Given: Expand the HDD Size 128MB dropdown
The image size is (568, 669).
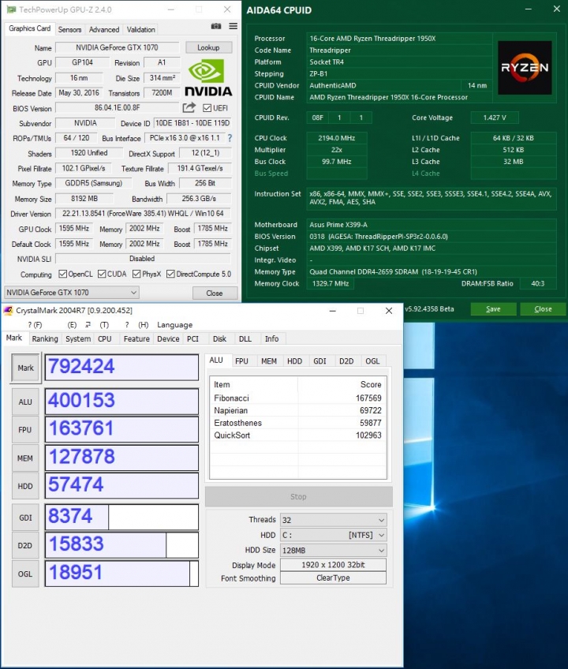Looking at the screenshot, I should [x=333, y=551].
